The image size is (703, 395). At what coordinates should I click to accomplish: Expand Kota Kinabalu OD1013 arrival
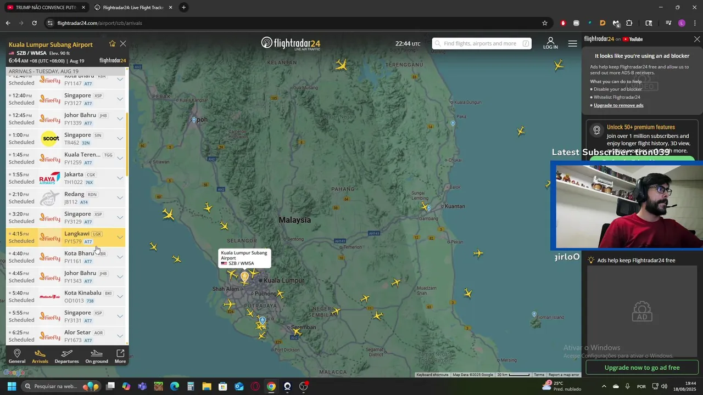point(120,296)
